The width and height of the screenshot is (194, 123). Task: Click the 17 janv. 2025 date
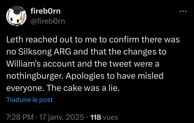point(62,117)
